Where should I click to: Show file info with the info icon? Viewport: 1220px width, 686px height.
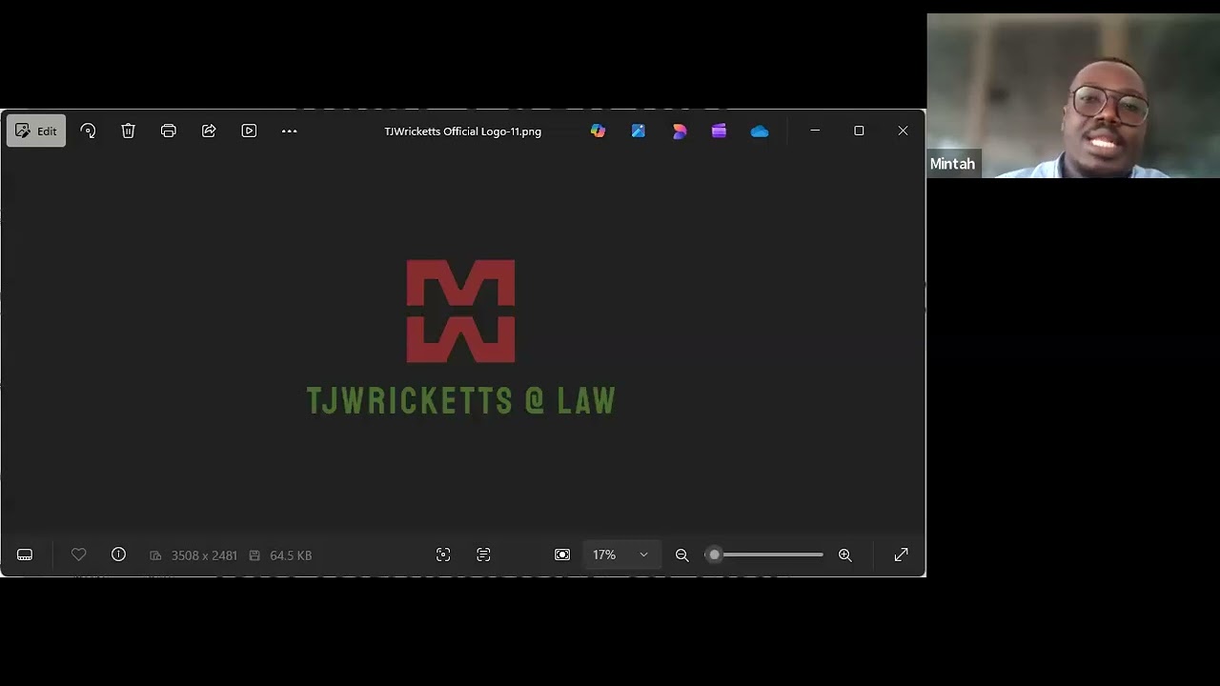pyautogui.click(x=118, y=555)
